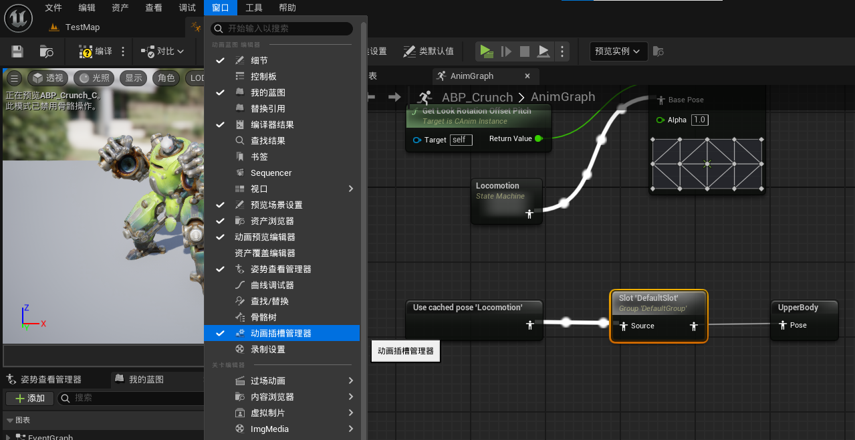Collapse the 图表 graphs section
Screen dimensions: 855x440
pos(9,420)
